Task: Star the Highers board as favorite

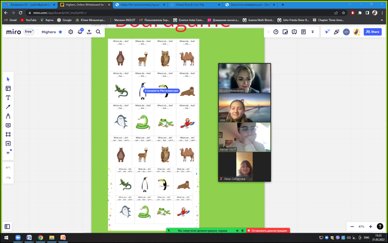Action: click(60, 32)
